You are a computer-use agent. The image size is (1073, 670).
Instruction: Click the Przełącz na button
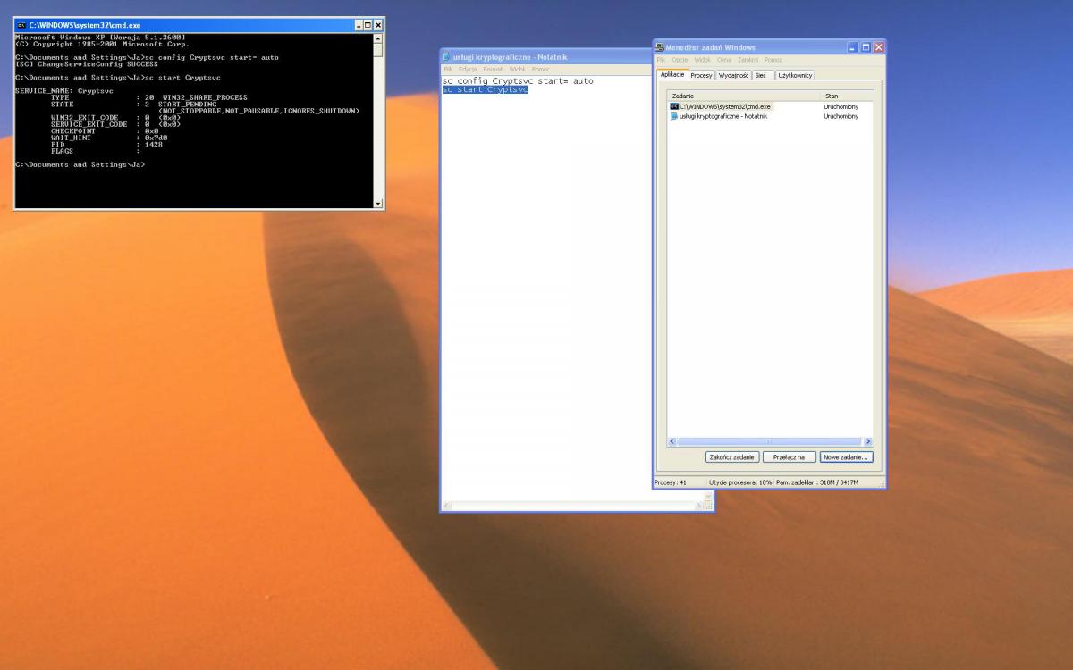790,456
